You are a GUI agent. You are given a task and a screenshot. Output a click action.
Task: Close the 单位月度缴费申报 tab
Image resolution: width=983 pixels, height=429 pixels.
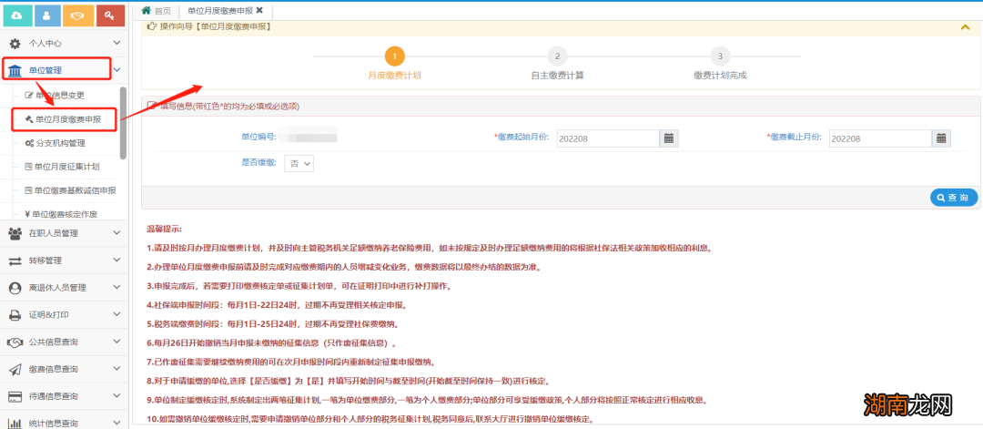tap(259, 10)
